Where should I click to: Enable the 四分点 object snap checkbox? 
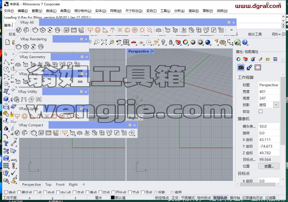114,192
